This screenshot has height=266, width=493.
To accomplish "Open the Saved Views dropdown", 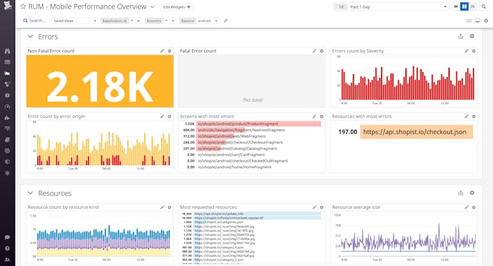I will pyautogui.click(x=75, y=21).
